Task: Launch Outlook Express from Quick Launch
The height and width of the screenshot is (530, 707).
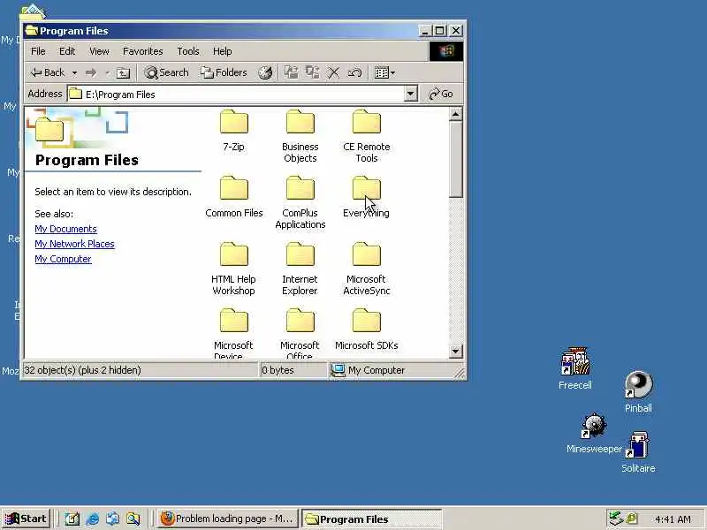Action: click(x=113, y=519)
